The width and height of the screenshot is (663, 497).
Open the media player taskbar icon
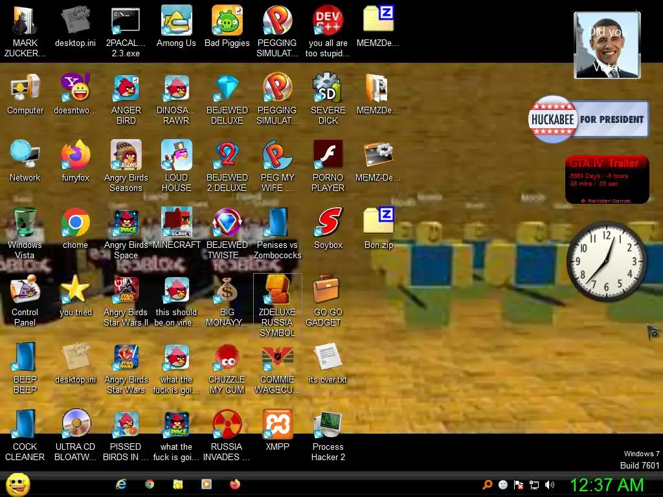[x=207, y=484]
